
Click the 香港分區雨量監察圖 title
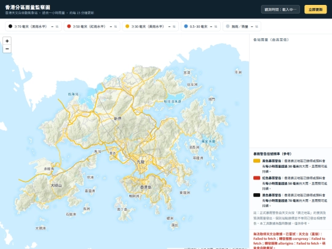point(28,7)
